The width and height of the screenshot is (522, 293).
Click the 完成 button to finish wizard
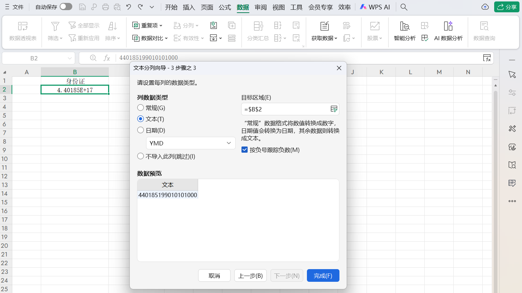click(x=323, y=275)
